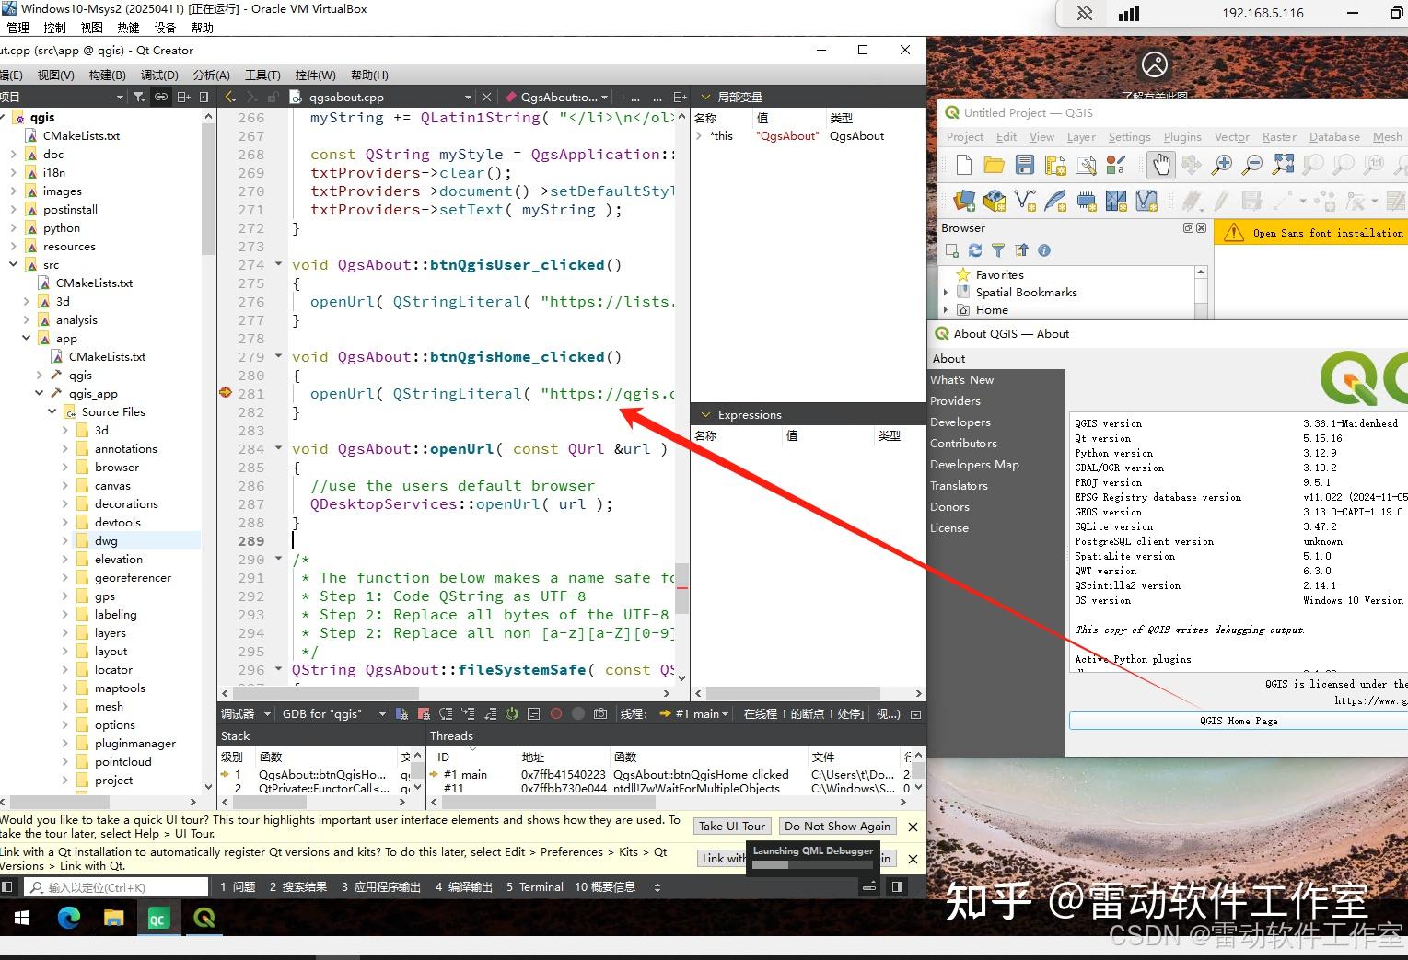Click the QGIS Home Page button
Screen dimensions: 1408x960
[x=1238, y=721]
